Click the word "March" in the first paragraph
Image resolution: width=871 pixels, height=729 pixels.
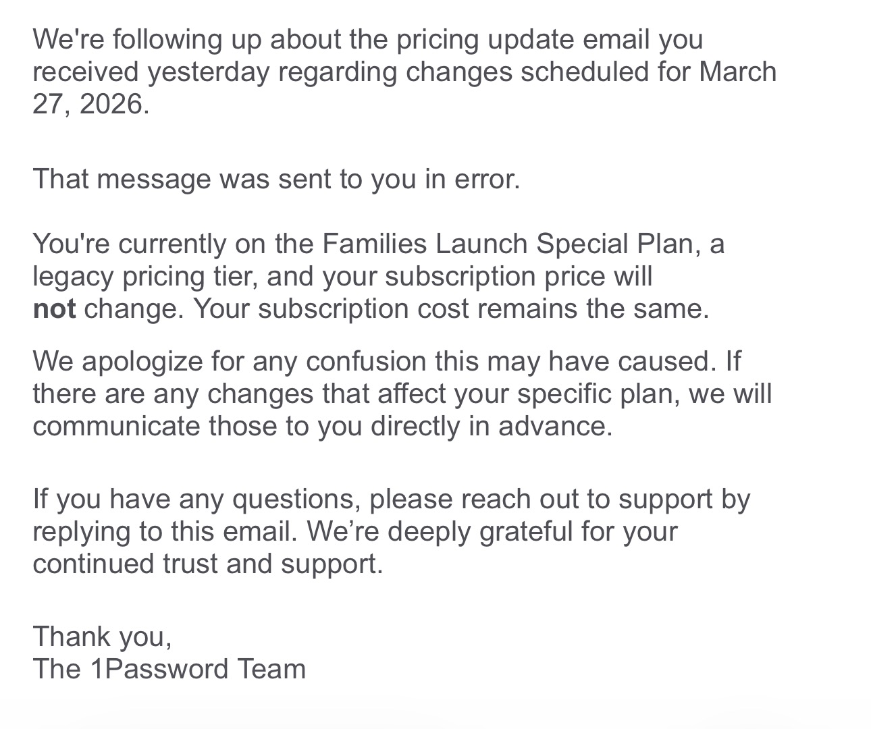coord(737,72)
